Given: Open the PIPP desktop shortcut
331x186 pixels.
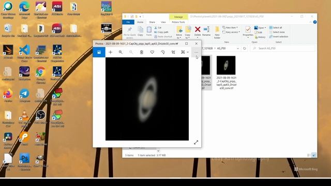Looking at the screenshot, I should pyautogui.click(x=107, y=29).
